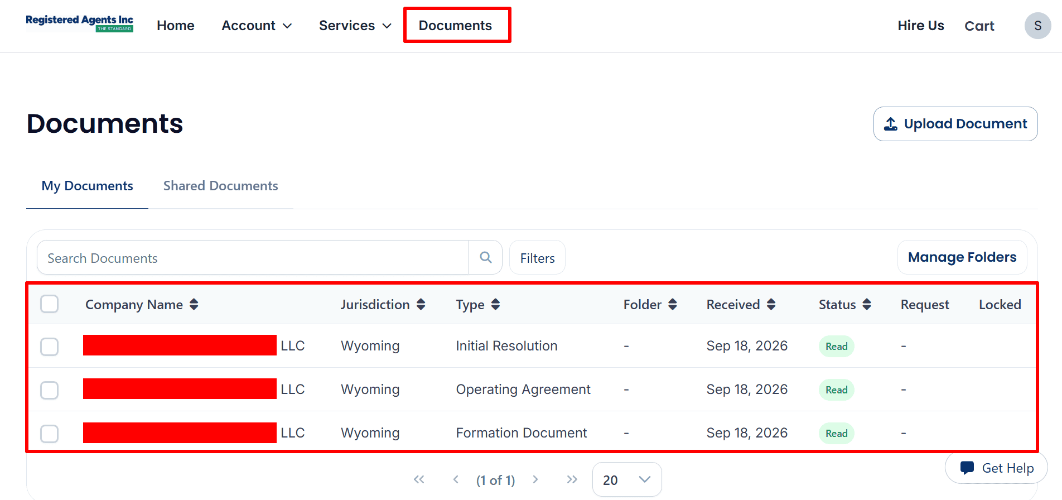The height and width of the screenshot is (500, 1062).
Task: Click Wyoming in the Formation Document row
Action: pyautogui.click(x=370, y=433)
